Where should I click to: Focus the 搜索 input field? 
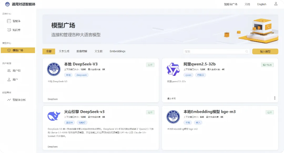(216, 51)
